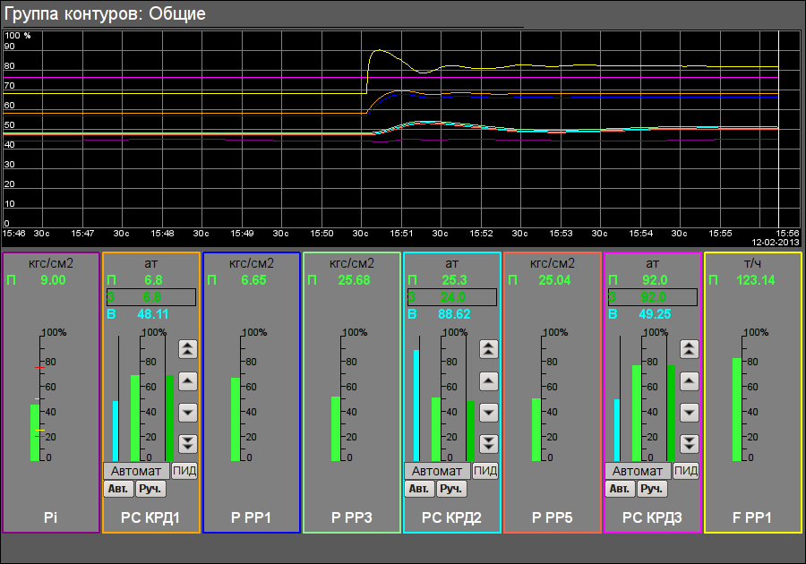Open the ПИД settings for РС КРД1
The height and width of the screenshot is (564, 806).
click(184, 471)
